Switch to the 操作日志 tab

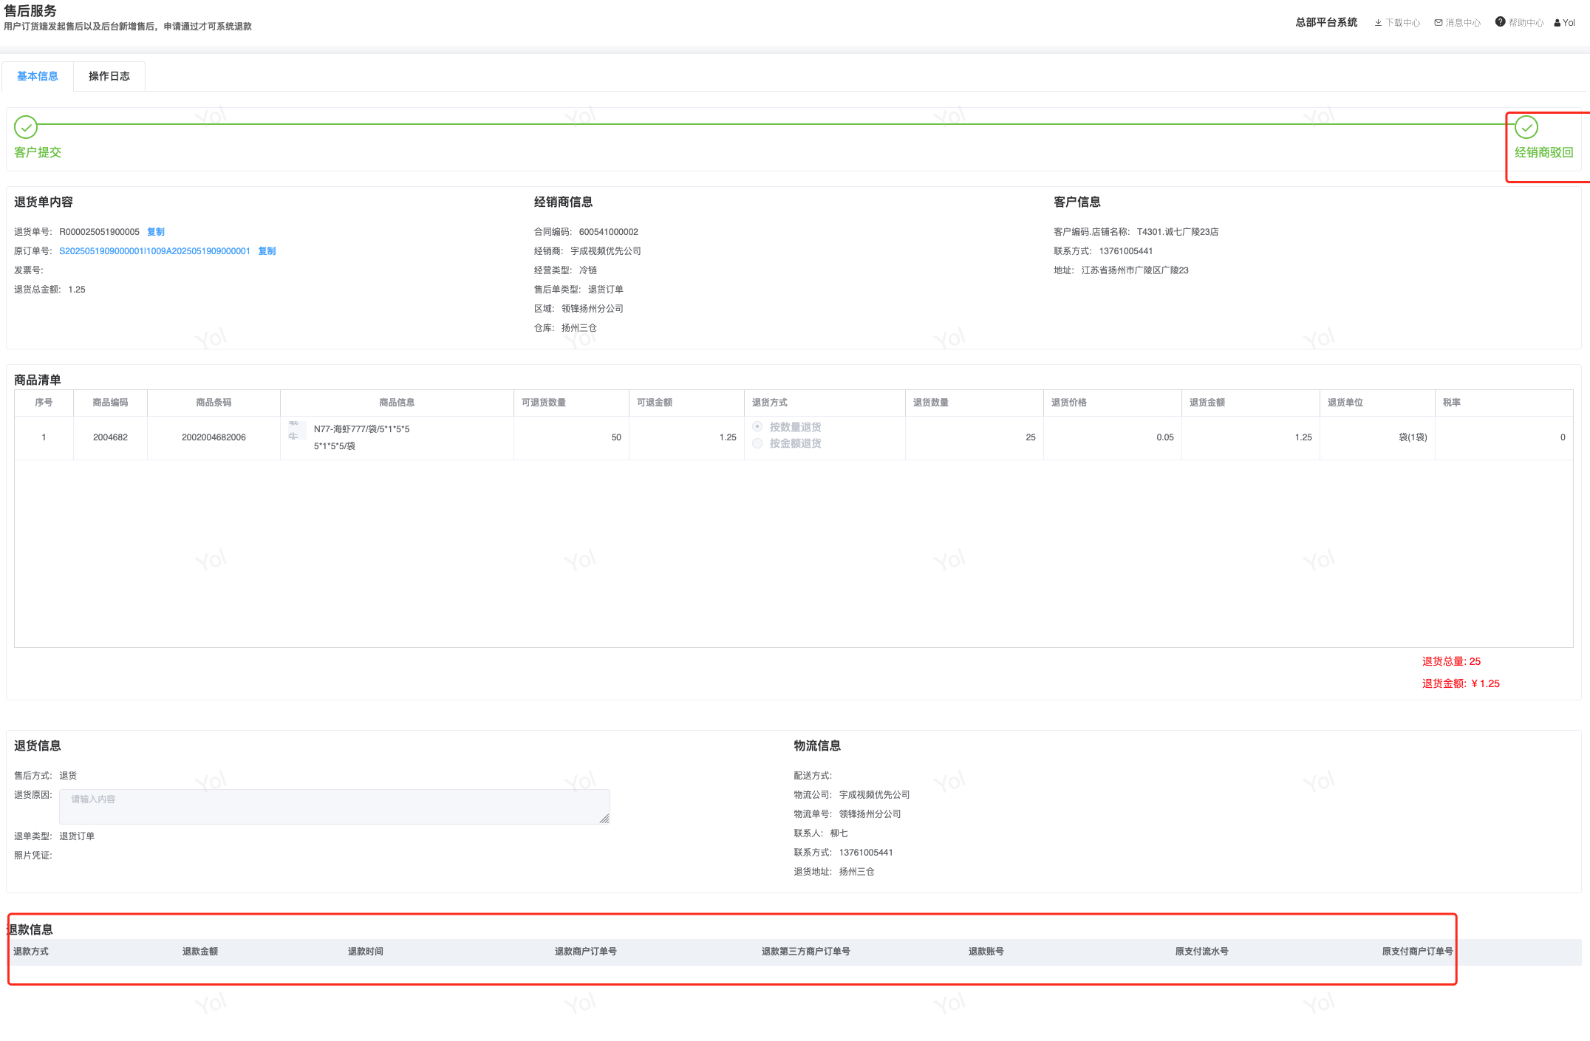(109, 76)
